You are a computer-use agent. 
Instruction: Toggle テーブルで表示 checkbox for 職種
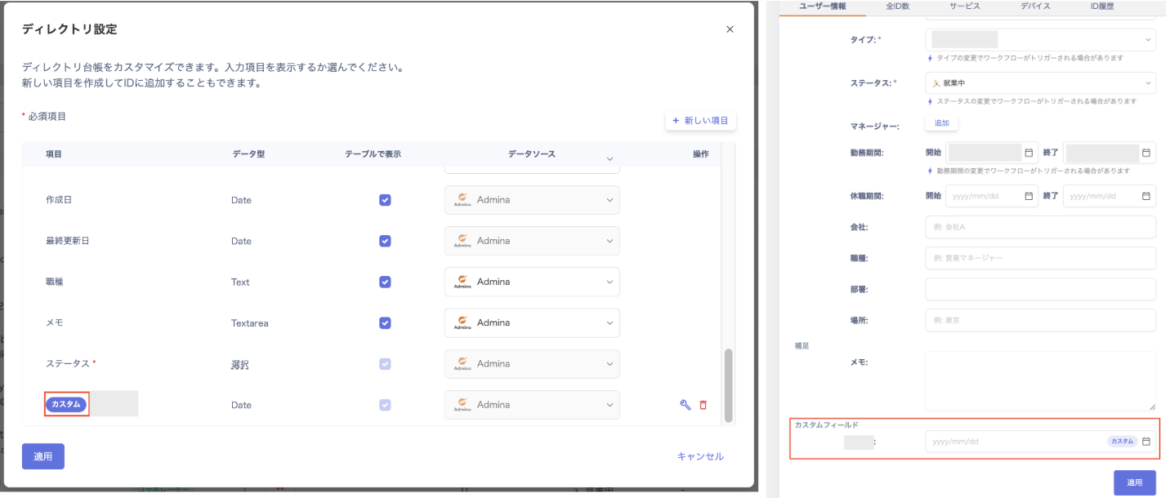click(x=385, y=282)
